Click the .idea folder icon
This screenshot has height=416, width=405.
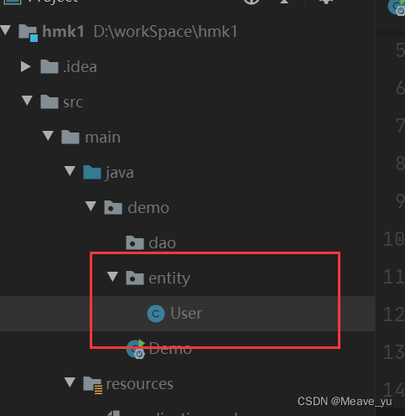[x=49, y=67]
